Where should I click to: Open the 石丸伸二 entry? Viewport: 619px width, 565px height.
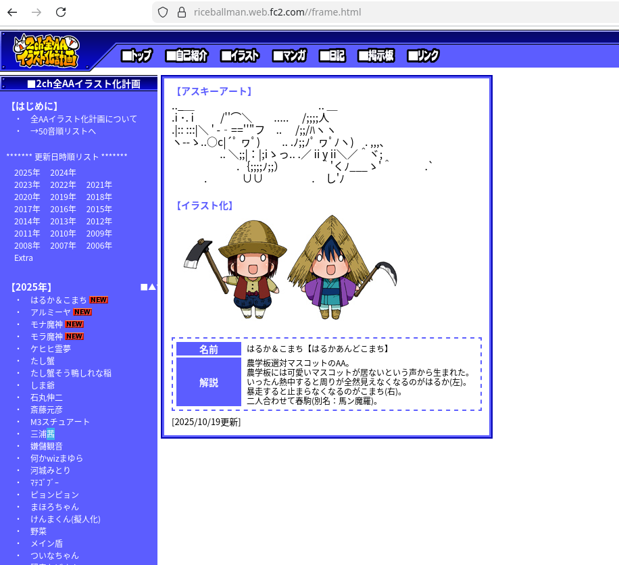pos(47,397)
